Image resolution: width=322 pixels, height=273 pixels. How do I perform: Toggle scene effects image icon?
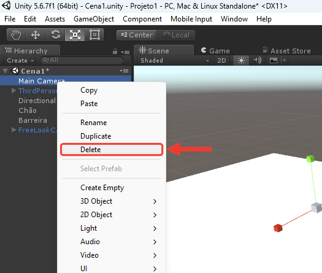tap(274, 60)
